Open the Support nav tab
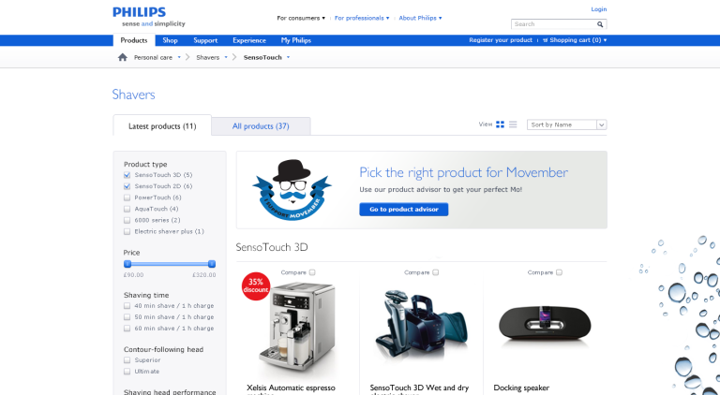This screenshot has width=720, height=395. pos(205,40)
